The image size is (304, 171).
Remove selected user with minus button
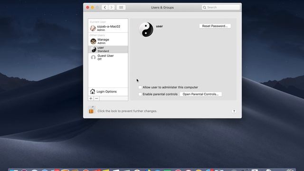[96, 98]
